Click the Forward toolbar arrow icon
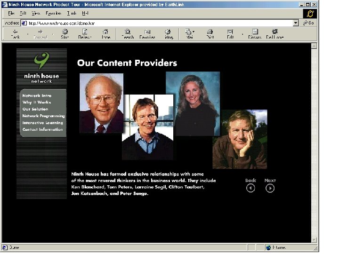 40,32
